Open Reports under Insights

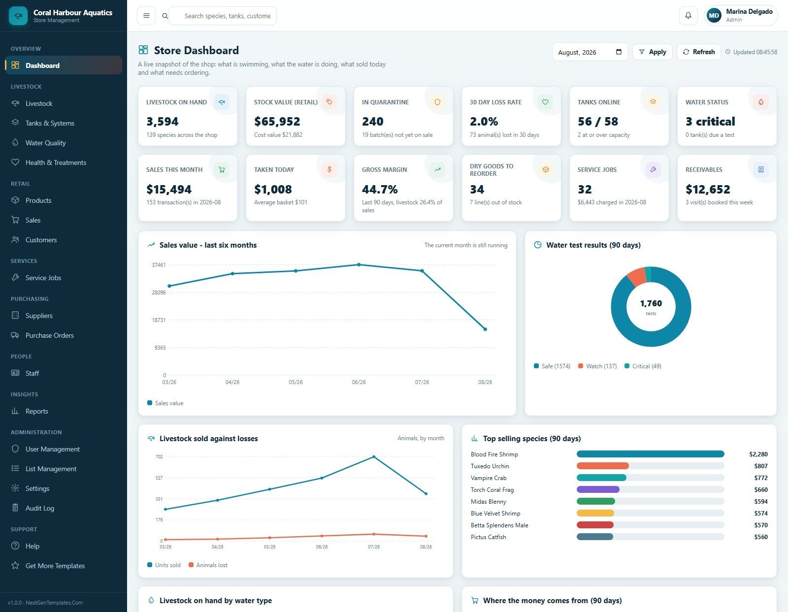pos(64,411)
